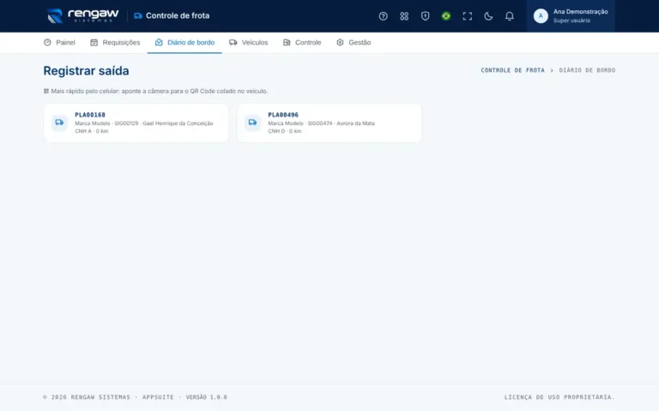
Task: Click the user avatar circle A
Action: coord(541,16)
